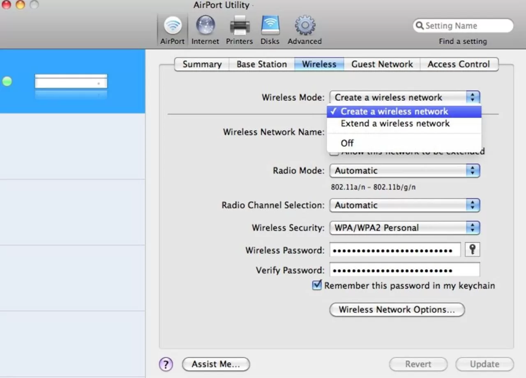
Task: Click the Setting Name search field
Action: click(x=463, y=26)
